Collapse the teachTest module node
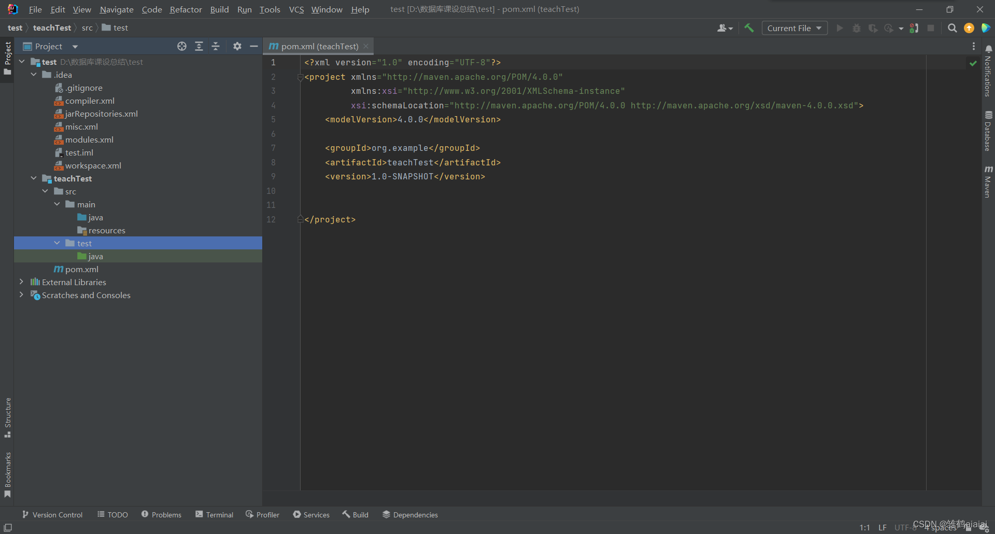The height and width of the screenshot is (534, 995). click(x=34, y=178)
